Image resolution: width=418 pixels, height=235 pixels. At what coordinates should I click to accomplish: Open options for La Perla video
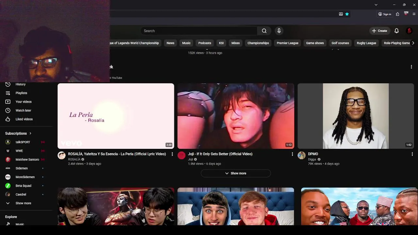click(172, 154)
